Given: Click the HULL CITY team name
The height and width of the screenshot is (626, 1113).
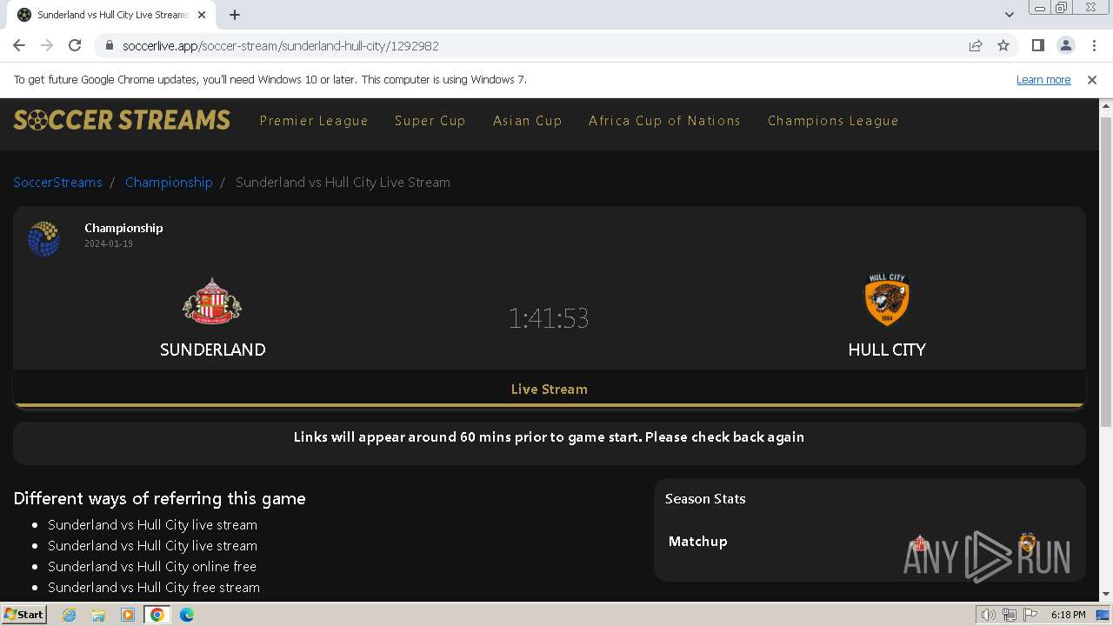Looking at the screenshot, I should (887, 350).
